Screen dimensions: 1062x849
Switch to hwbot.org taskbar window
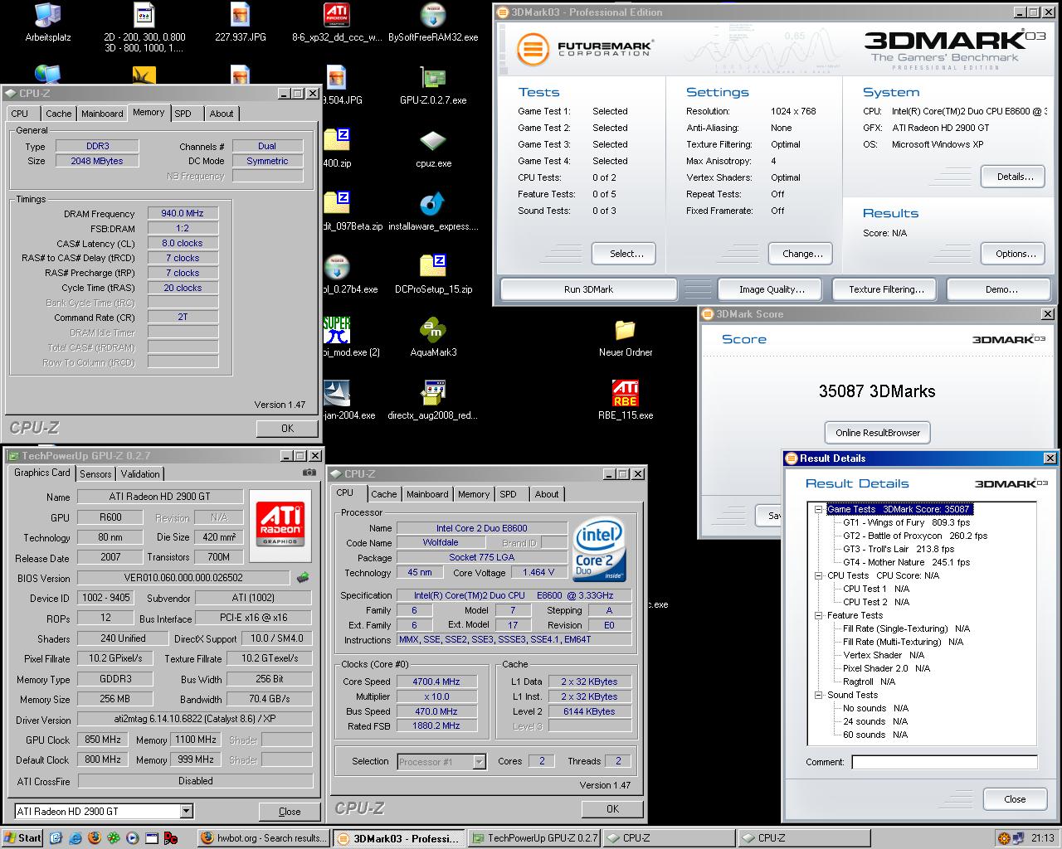tap(264, 838)
